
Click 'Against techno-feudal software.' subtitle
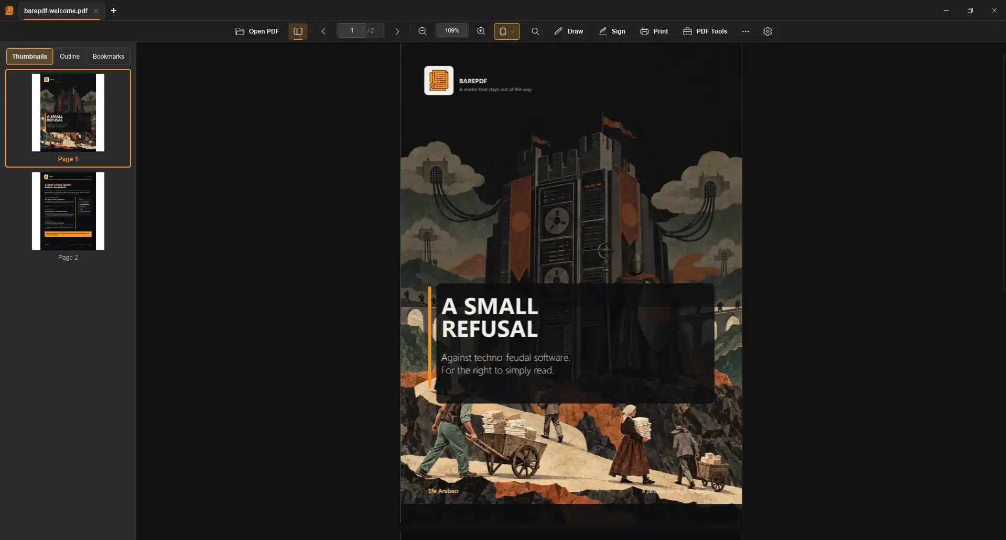click(x=505, y=358)
